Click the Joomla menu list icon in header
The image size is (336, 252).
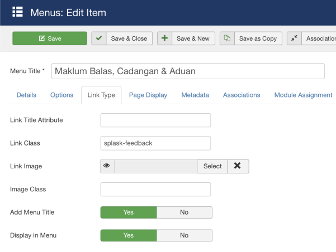pyautogui.click(x=17, y=12)
